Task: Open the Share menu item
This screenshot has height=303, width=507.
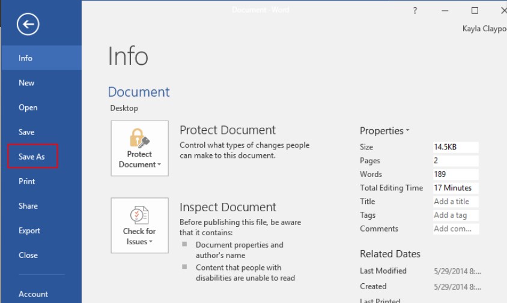Action: (28, 206)
